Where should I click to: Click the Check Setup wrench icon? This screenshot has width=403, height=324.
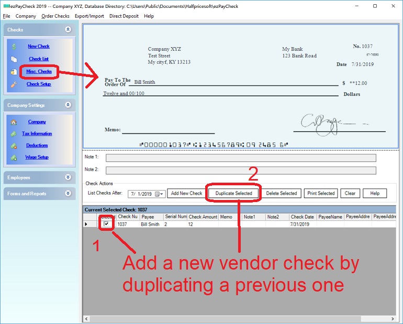pos(14,84)
